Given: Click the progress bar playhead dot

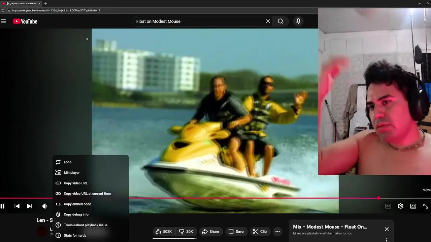Looking at the screenshot, I should click(x=379, y=198).
